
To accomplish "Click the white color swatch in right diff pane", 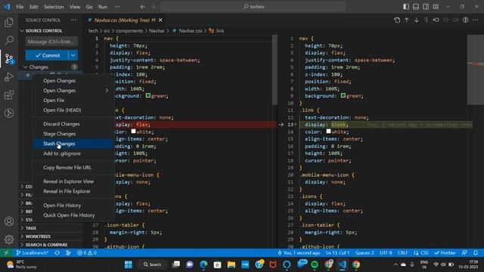I will 328,131.
